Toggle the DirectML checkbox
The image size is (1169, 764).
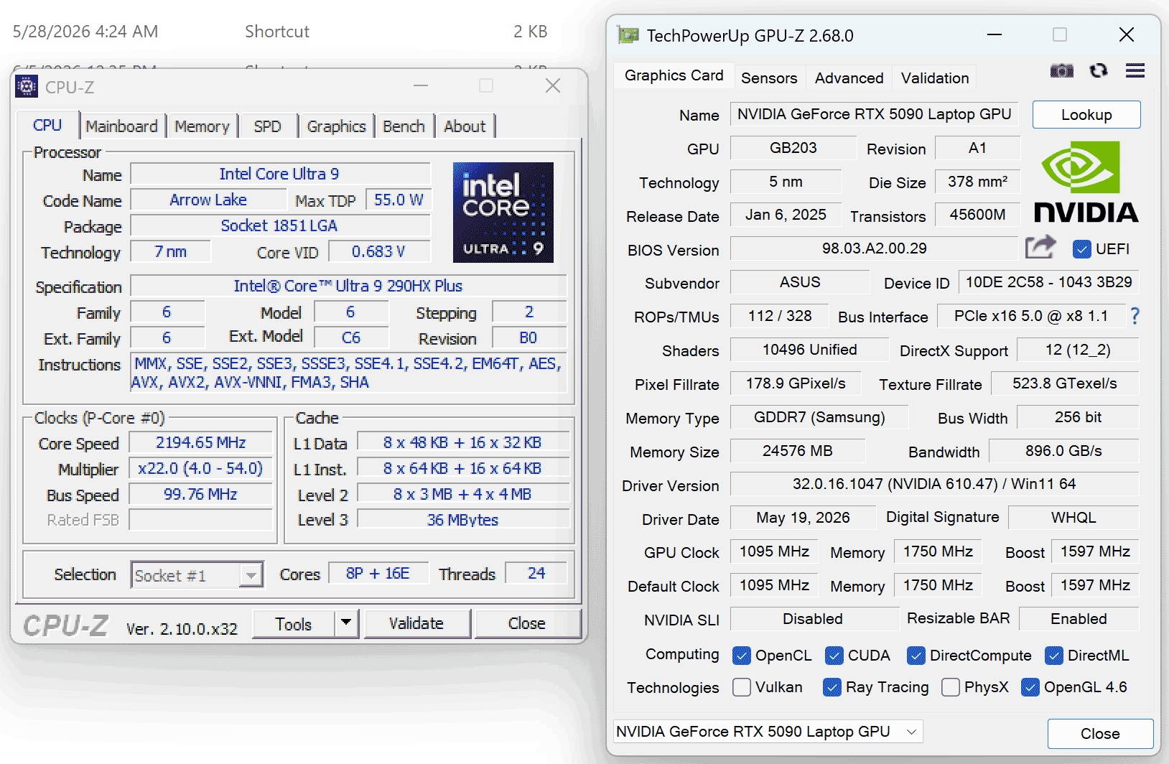pos(1054,656)
